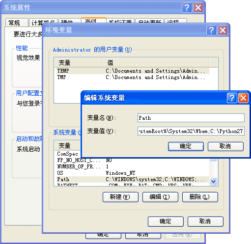The image size is (251, 244).
Task: Click the TMP value C:\Documents and Settings path
Action: 155,77
